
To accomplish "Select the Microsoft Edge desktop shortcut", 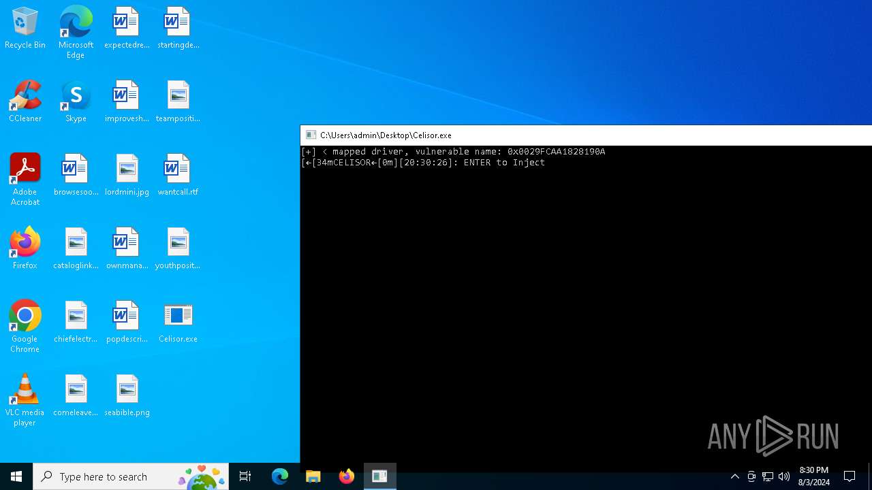I will coord(76,33).
